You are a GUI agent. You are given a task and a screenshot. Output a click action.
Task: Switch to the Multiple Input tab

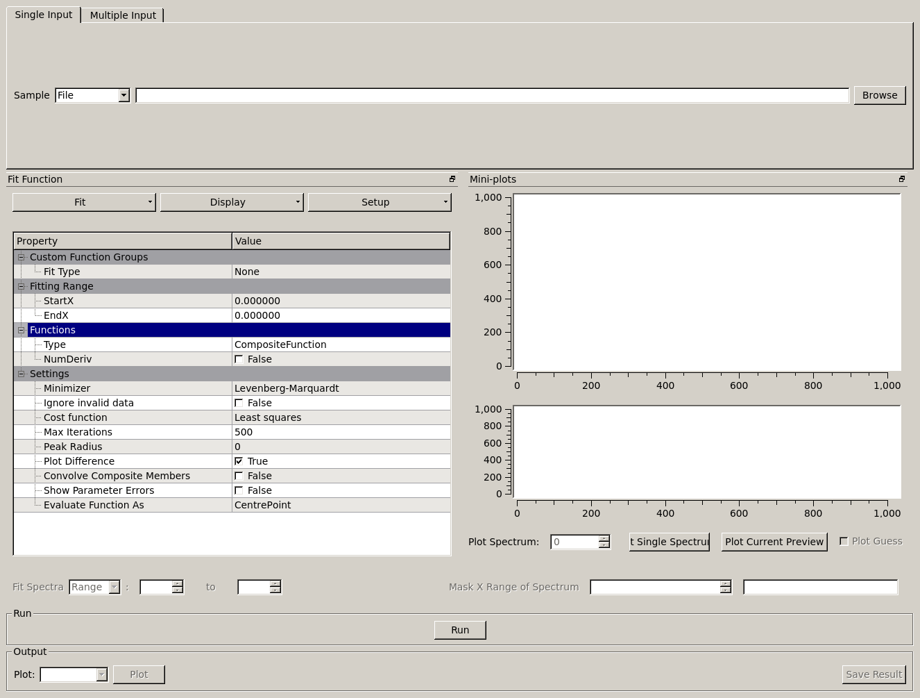click(x=123, y=15)
